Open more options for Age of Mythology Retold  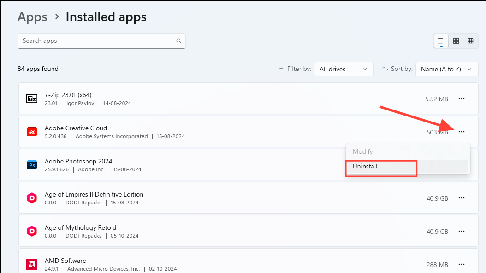point(462,231)
